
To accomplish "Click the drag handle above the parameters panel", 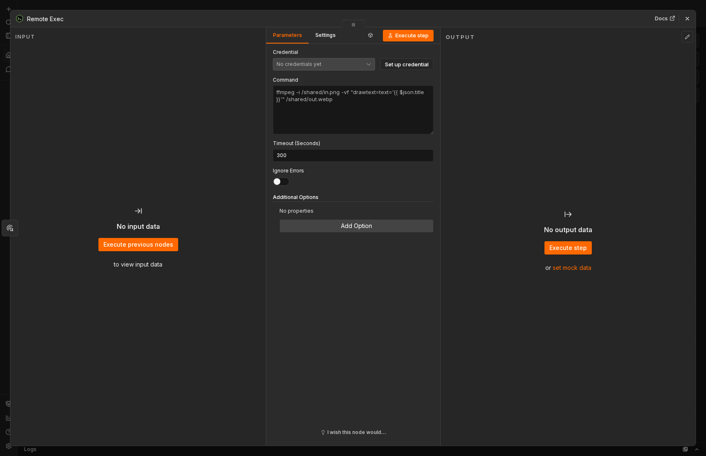I will 353,24.
